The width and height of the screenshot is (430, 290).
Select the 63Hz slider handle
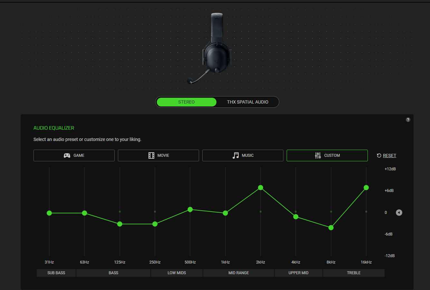84,213
